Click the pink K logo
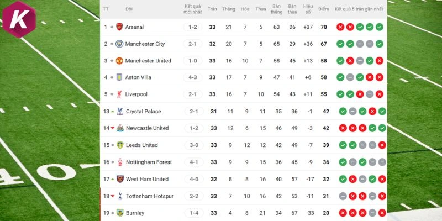This screenshot has height=221, width=442. point(19,19)
